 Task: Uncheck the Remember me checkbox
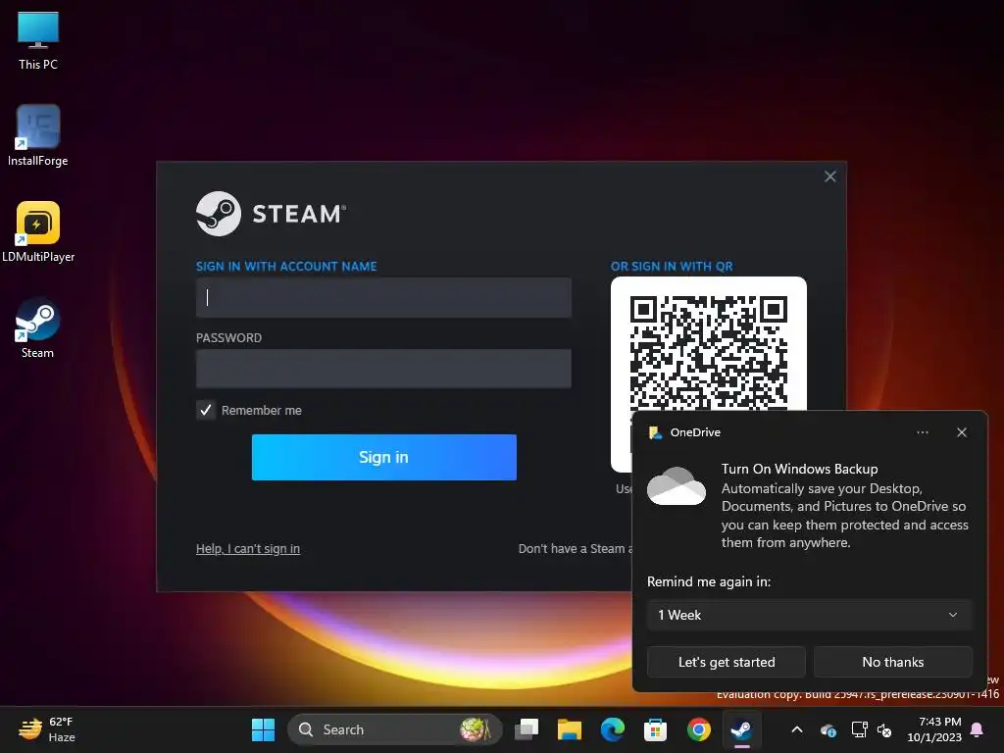[206, 410]
